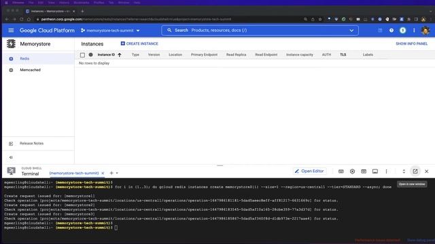Viewport: 435px width, 244px height.
Task: Open header settings and utilities kebab menu
Action: (x=414, y=30)
